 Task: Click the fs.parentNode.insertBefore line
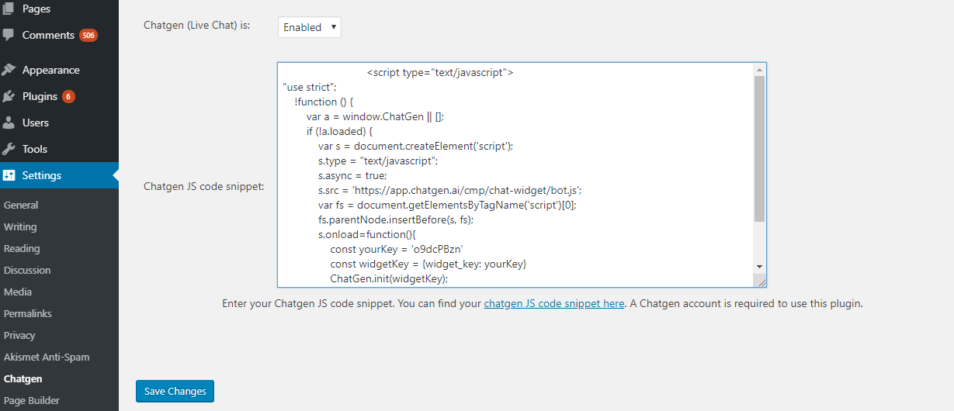(x=396, y=219)
